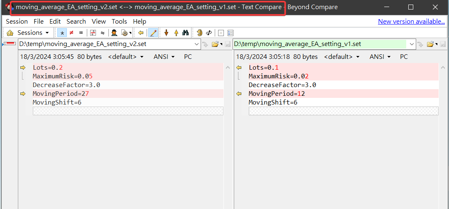Click Copy to left yellow arrow toolbar icon
Screen dimensions: 449x209
click(x=141, y=33)
